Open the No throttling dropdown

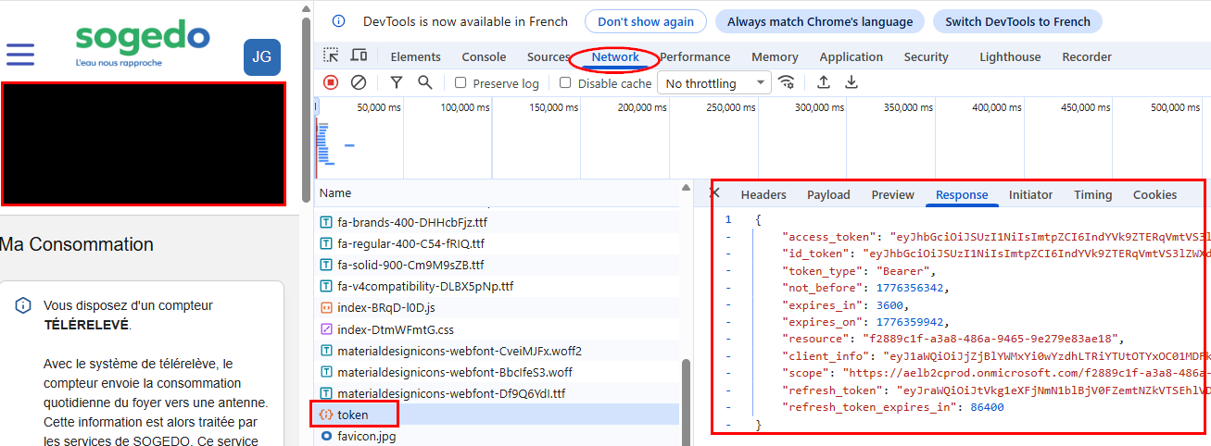click(713, 83)
